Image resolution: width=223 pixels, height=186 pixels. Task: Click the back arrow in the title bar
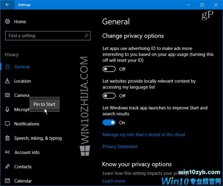(7, 5)
